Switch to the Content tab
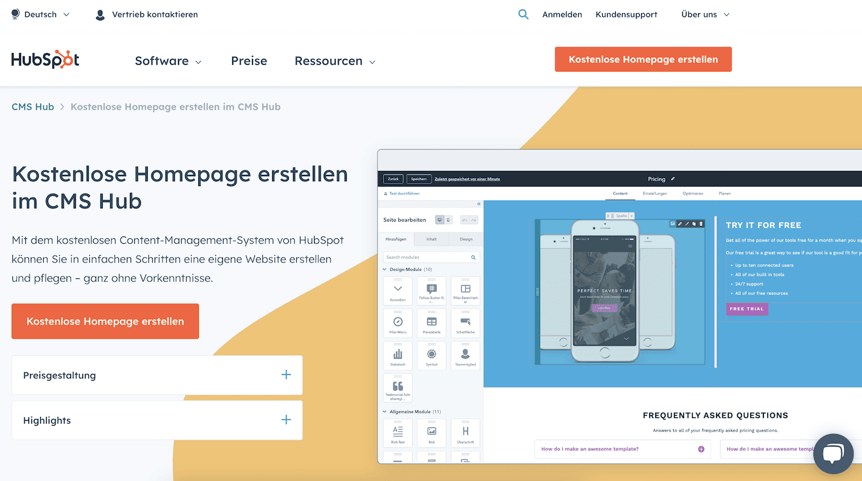The image size is (862, 481). pos(620,193)
